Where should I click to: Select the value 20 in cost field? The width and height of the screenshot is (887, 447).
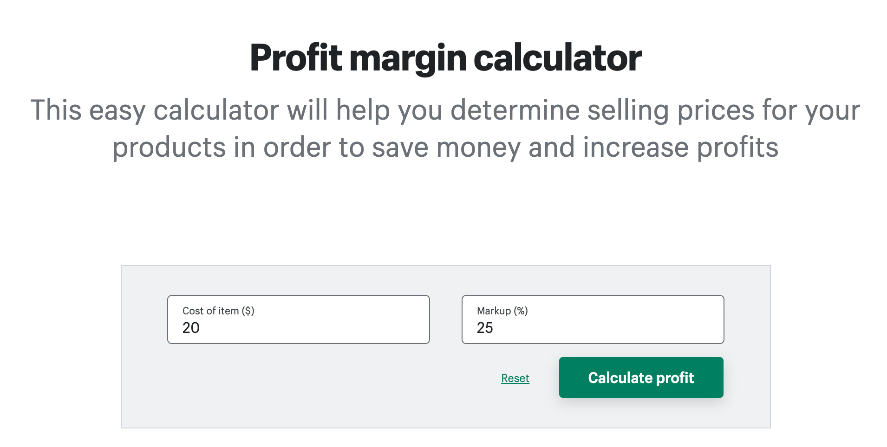[190, 327]
